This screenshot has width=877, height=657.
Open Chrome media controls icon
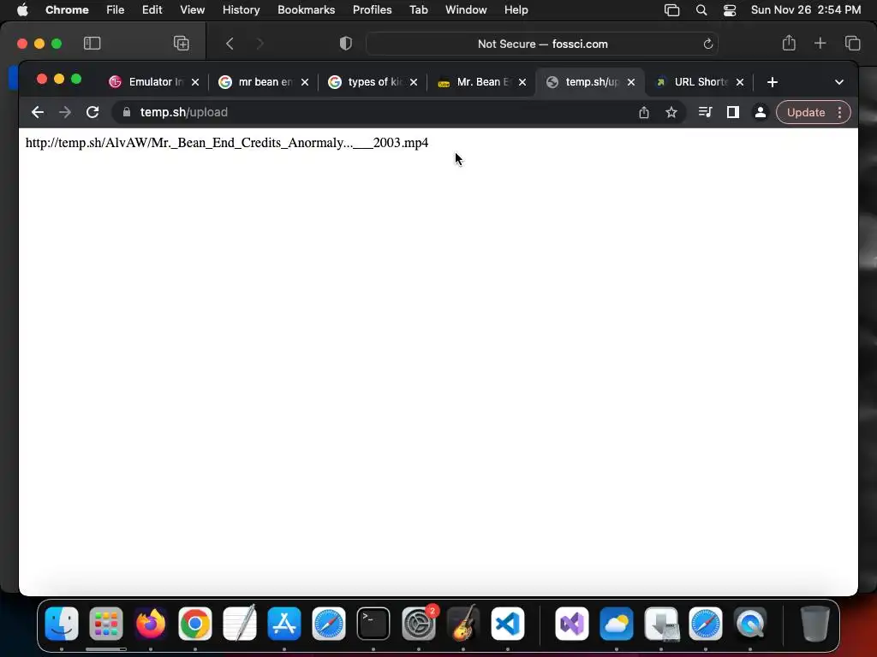click(x=706, y=112)
